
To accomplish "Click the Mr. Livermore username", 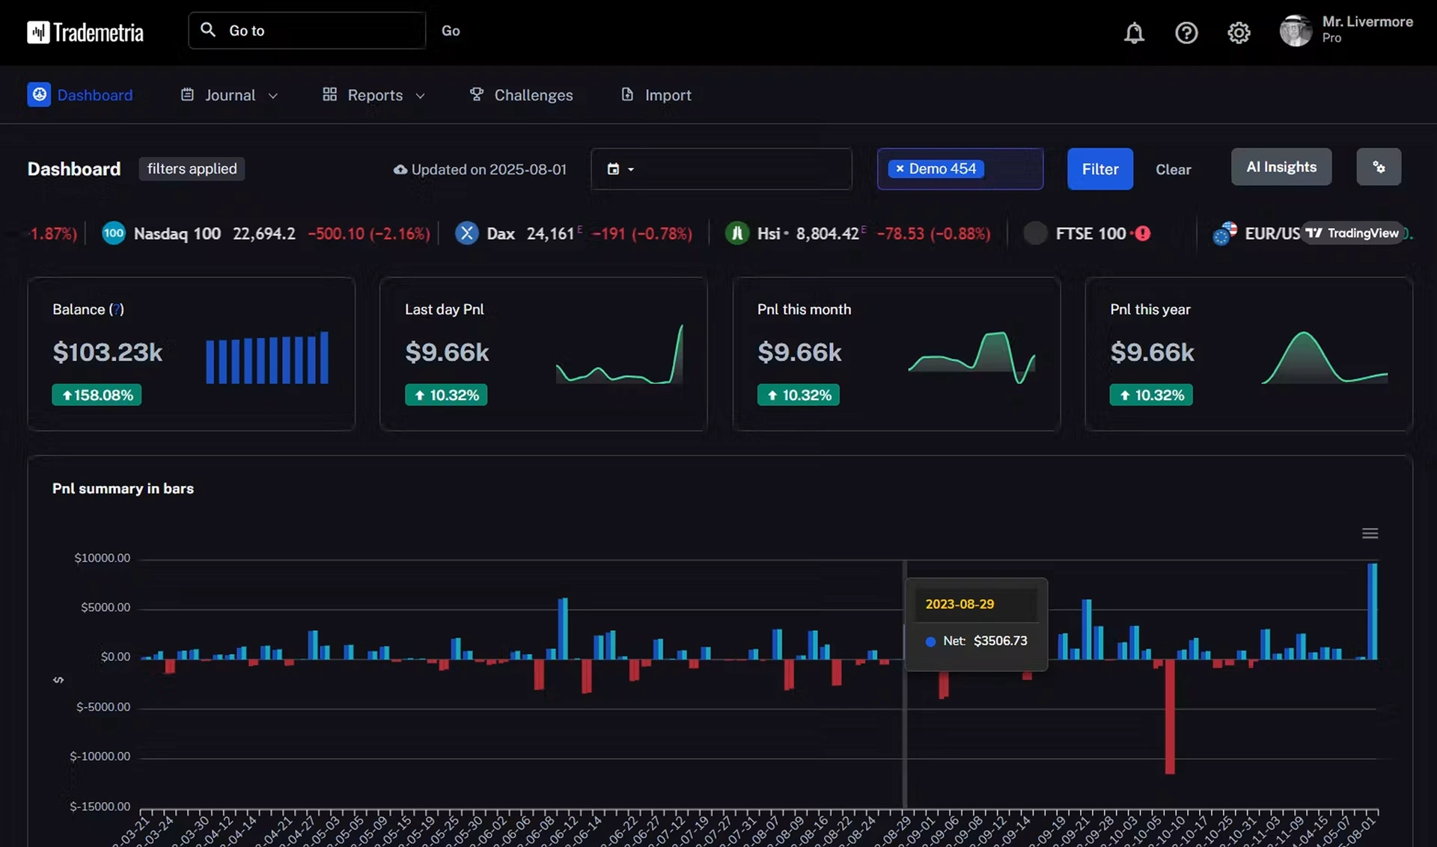I will 1367,22.
